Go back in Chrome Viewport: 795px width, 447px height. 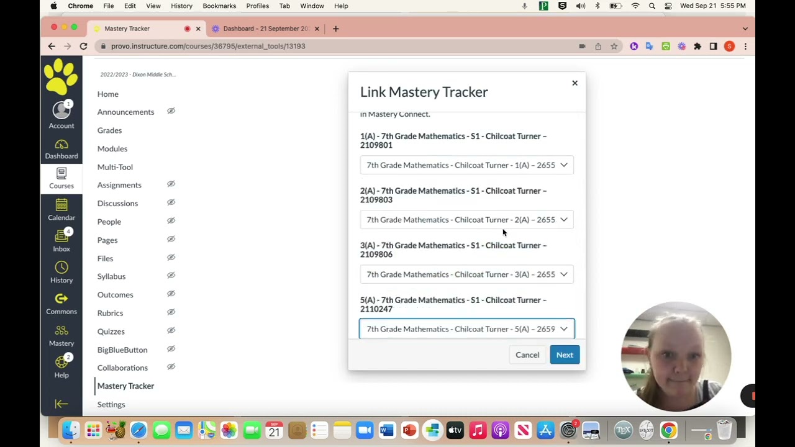[x=52, y=46]
